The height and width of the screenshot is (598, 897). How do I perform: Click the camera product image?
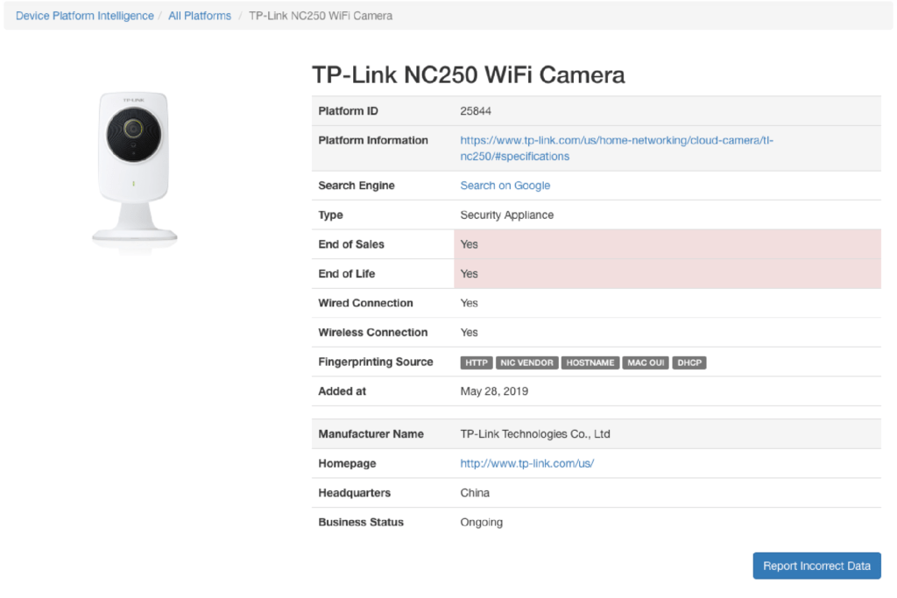(135, 166)
